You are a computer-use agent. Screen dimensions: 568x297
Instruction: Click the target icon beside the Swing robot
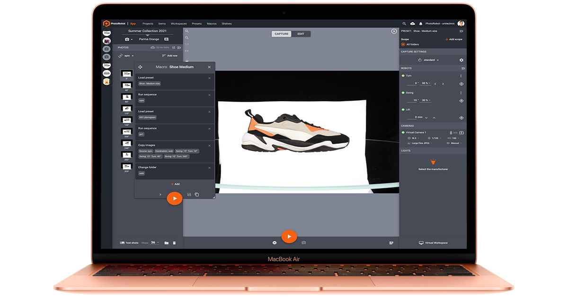tap(461, 100)
